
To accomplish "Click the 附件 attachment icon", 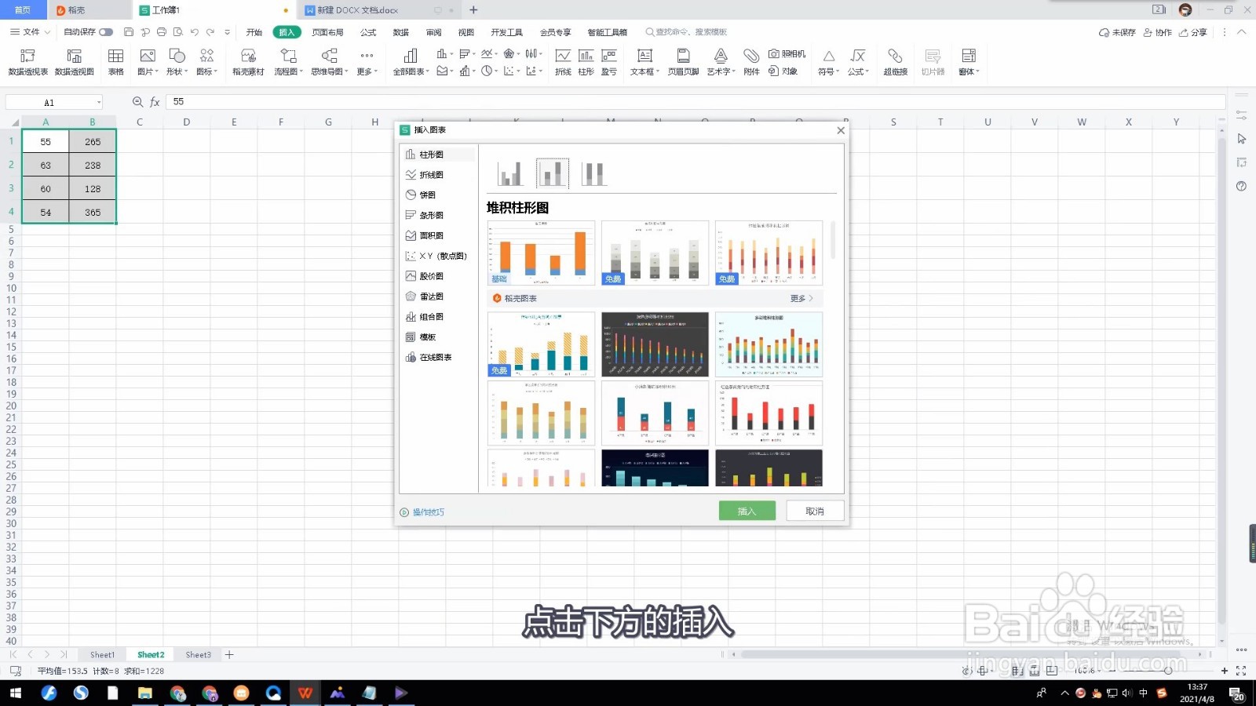I will [751, 61].
